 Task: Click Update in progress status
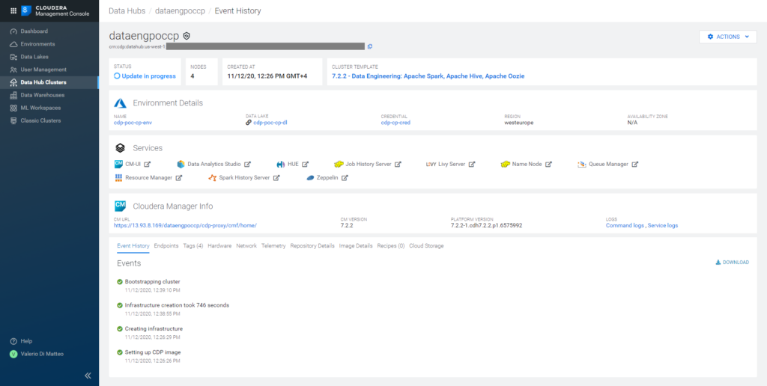coord(145,76)
